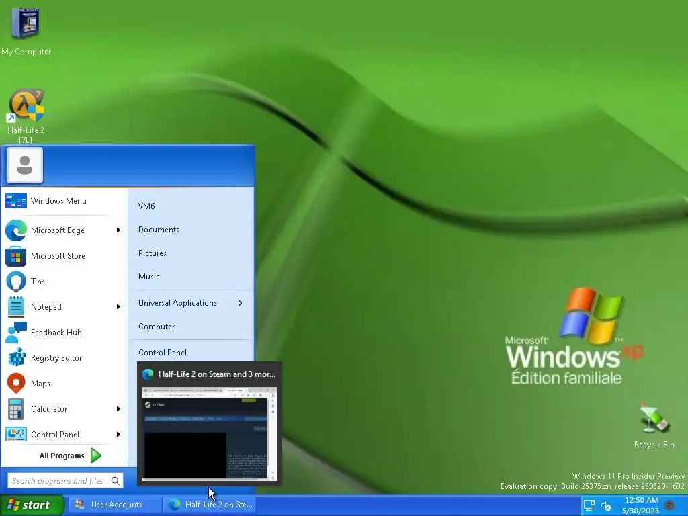Click the start button

pyautogui.click(x=32, y=505)
